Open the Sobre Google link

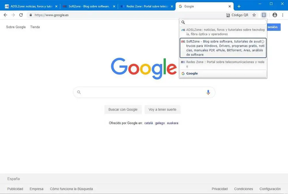pos(16,27)
